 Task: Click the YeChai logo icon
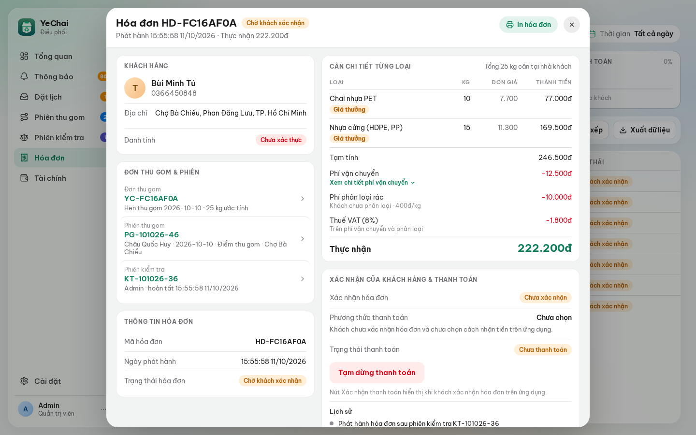point(27,27)
